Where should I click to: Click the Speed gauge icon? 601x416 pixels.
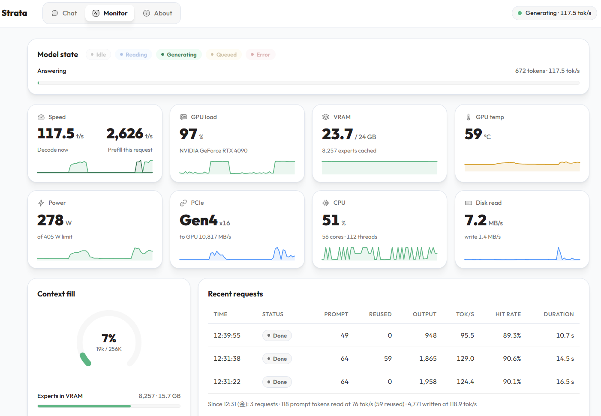[41, 117]
